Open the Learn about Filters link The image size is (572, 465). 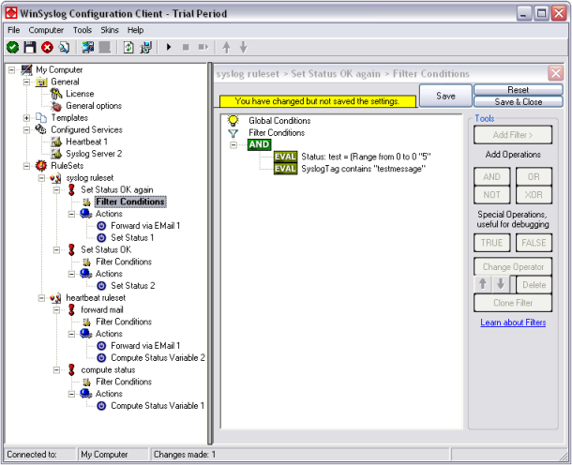click(513, 322)
